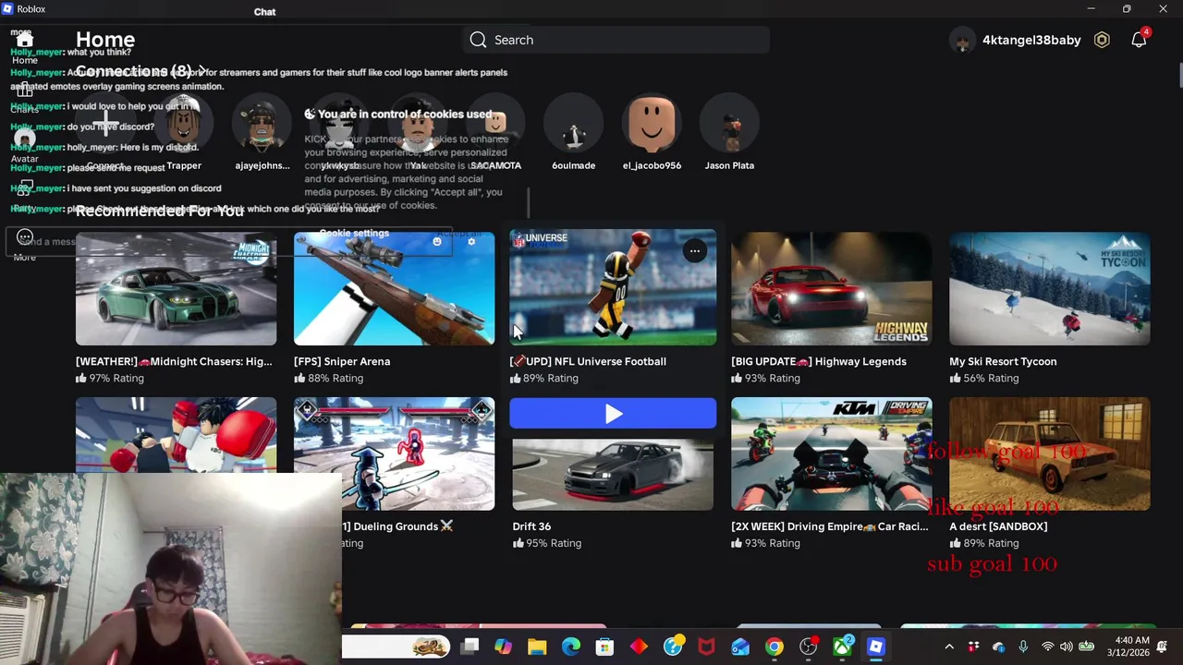Open Task View on the taskbar

(470, 647)
